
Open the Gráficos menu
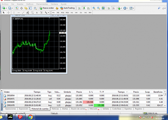pyautogui.click(x=30, y=4)
